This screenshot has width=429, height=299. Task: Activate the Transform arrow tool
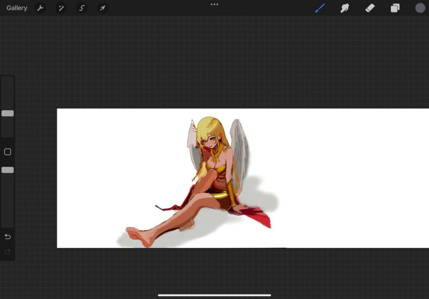[x=102, y=8]
